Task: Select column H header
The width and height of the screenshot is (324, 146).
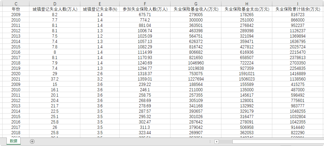Action: [247, 3]
